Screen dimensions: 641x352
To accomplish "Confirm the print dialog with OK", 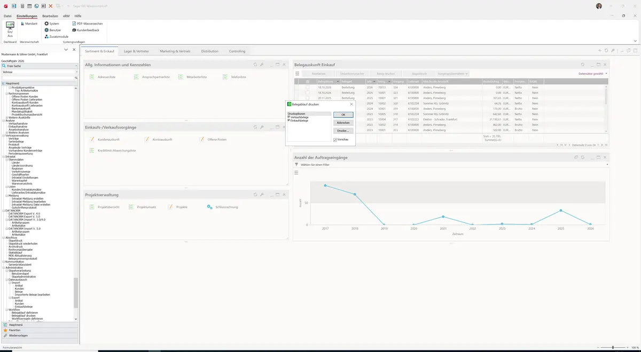I will 343,115.
